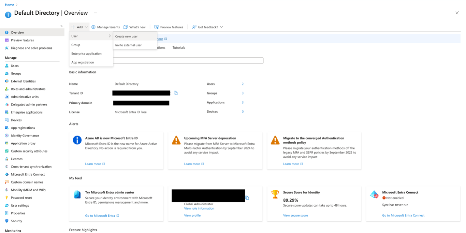
Task: Click the Microsoft Entra Connect sidebar icon
Action: pyautogui.click(x=7, y=174)
